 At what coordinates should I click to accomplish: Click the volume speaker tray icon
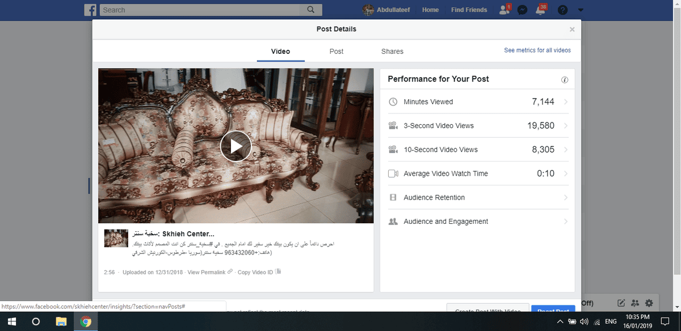point(584,321)
